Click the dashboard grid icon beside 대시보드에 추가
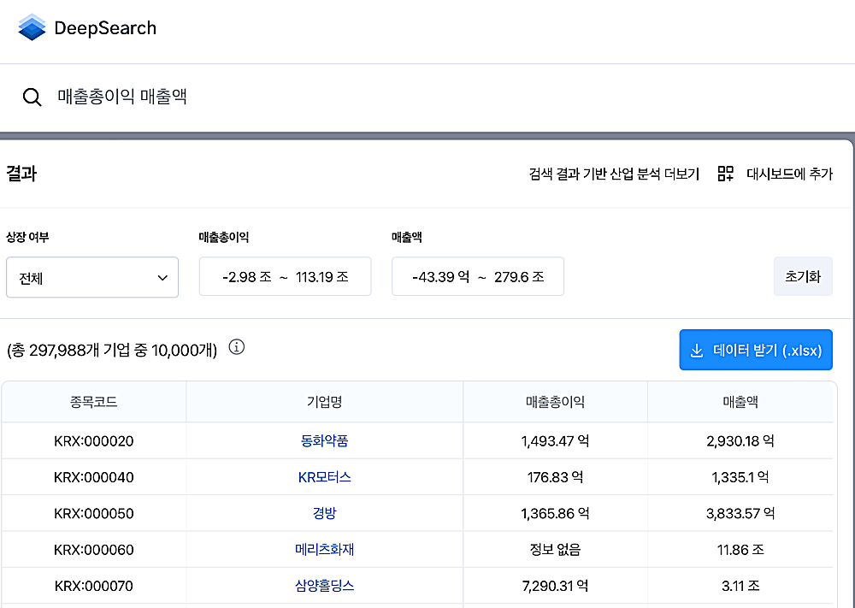Screen dimensions: 855x608 click(723, 173)
